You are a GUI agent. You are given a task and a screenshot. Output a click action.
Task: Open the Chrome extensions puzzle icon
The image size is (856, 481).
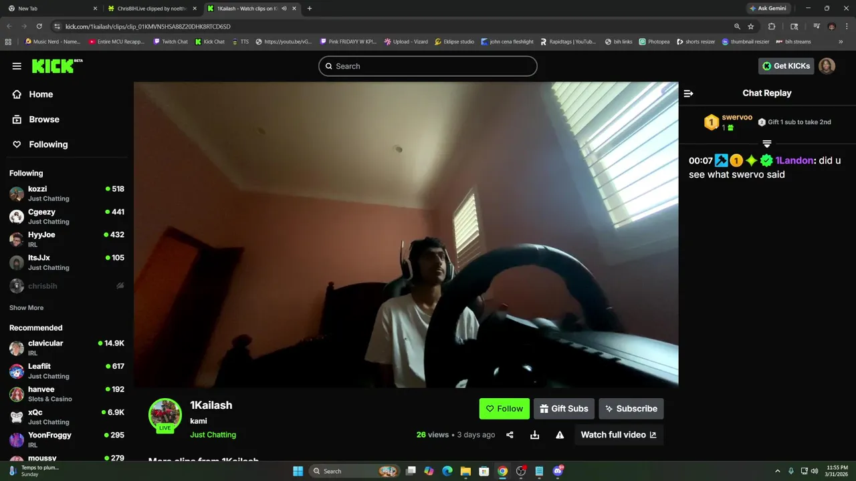coord(772,27)
